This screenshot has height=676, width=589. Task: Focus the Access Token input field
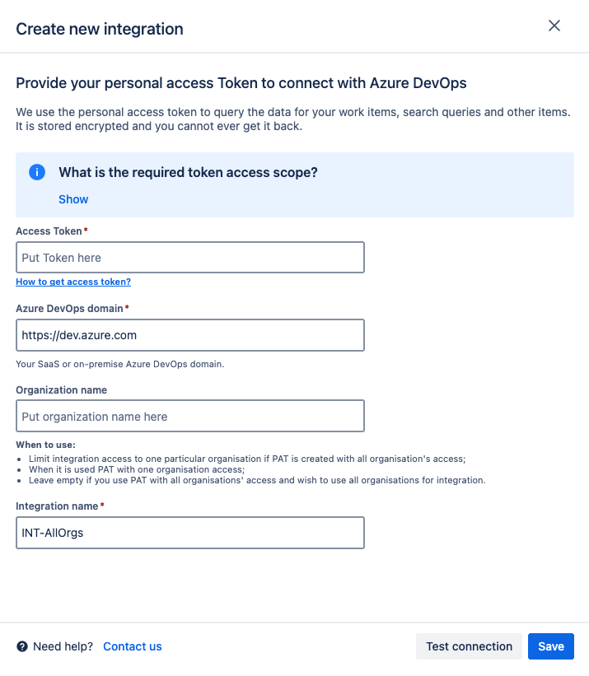tap(190, 258)
